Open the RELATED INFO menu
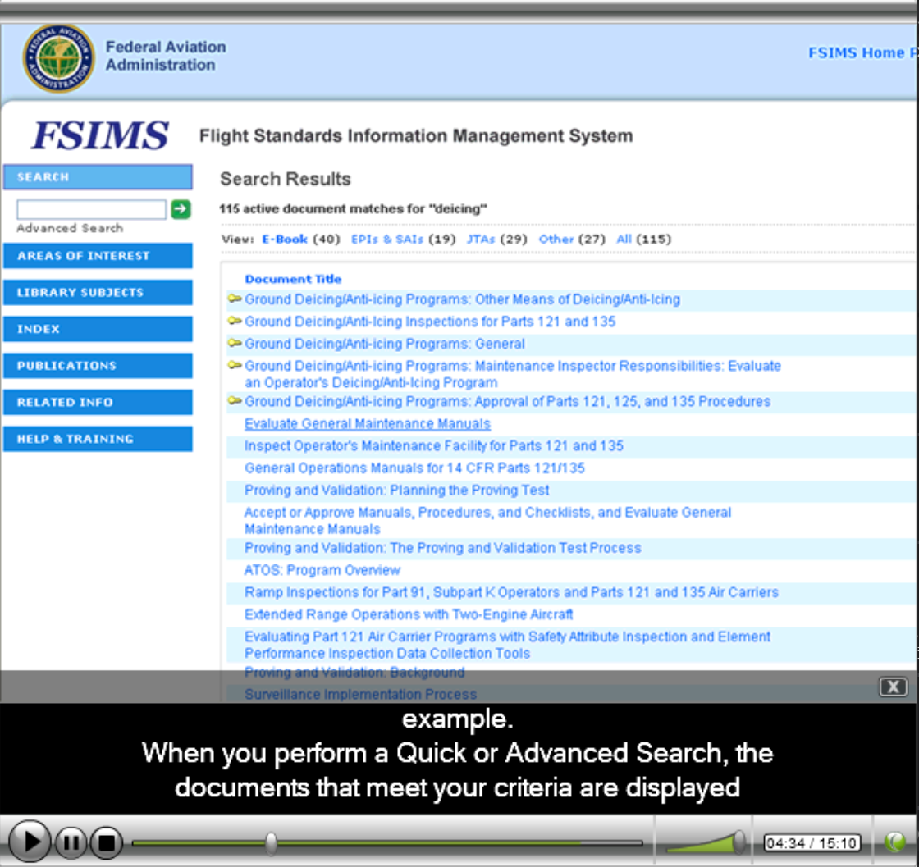 [98, 403]
